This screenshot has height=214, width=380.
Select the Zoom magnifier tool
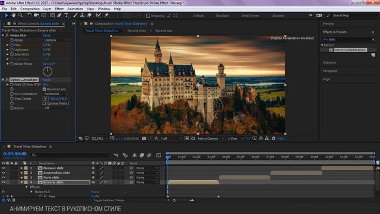pyautogui.click(x=21, y=15)
